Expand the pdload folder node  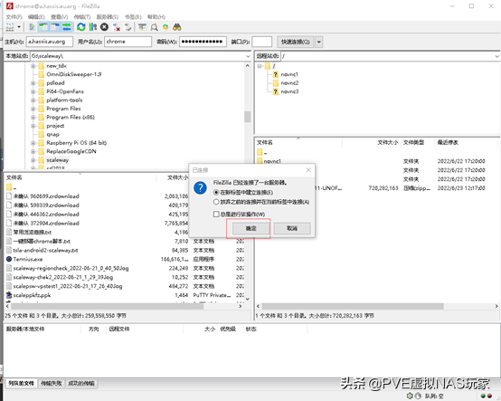coord(33,83)
